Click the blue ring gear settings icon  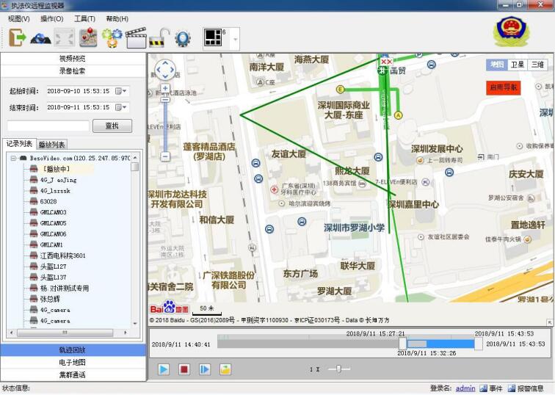pos(183,39)
